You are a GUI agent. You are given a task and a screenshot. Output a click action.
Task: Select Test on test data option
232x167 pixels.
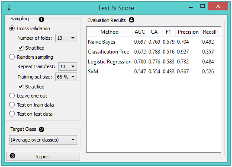pyautogui.click(x=12, y=114)
